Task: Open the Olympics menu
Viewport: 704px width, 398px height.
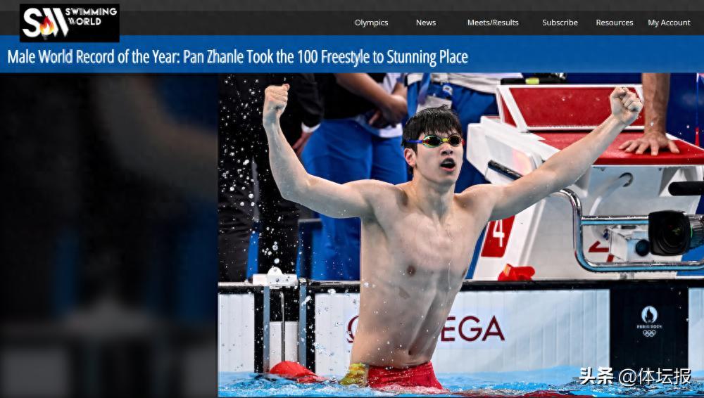Action: pos(371,23)
